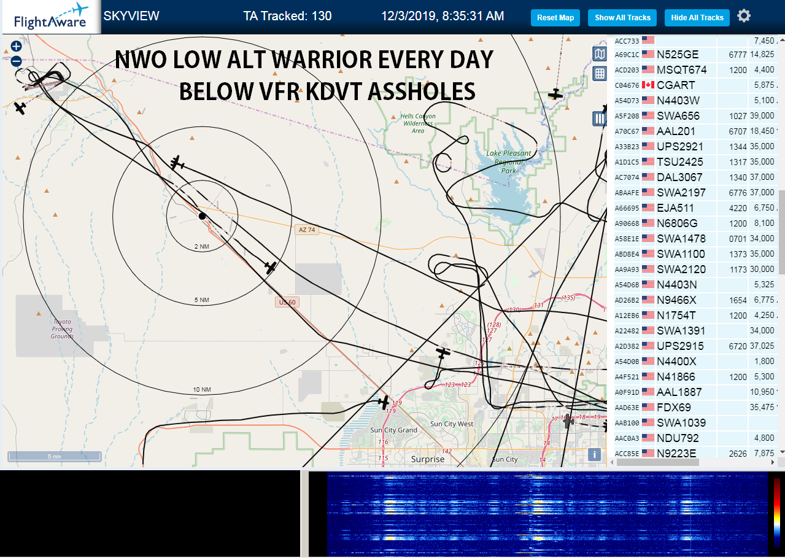Select the TSU2425 aircraft row
785x558 pixels.
click(696, 162)
